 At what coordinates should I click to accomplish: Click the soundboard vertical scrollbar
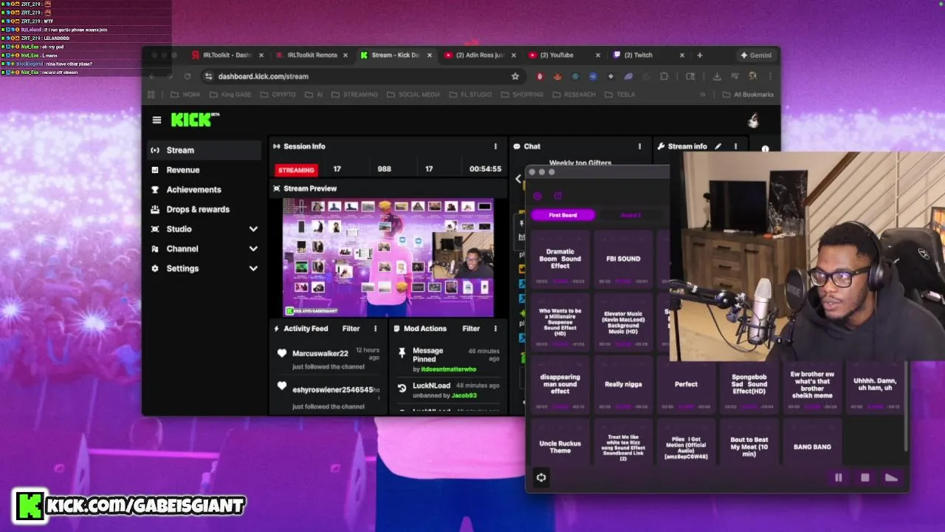pyautogui.click(x=906, y=405)
